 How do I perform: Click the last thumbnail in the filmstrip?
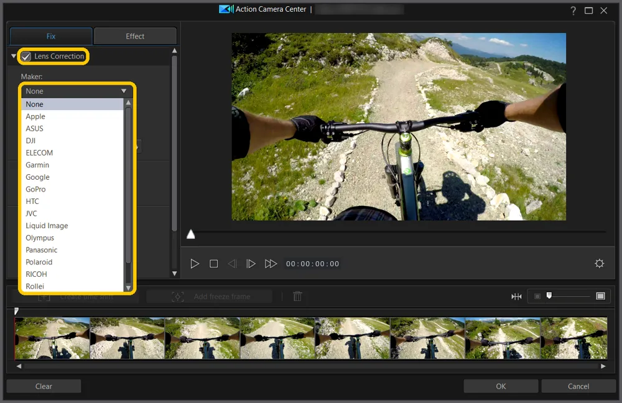574,338
